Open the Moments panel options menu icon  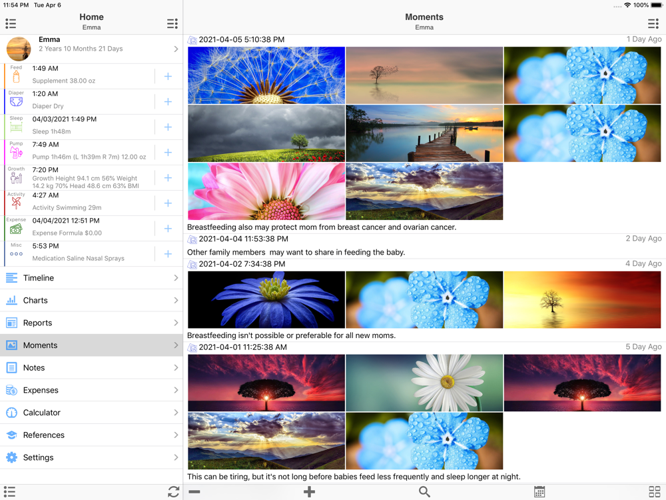[653, 23]
